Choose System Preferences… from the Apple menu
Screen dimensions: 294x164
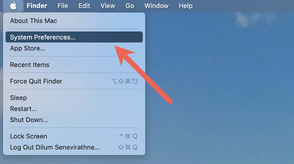click(74, 37)
